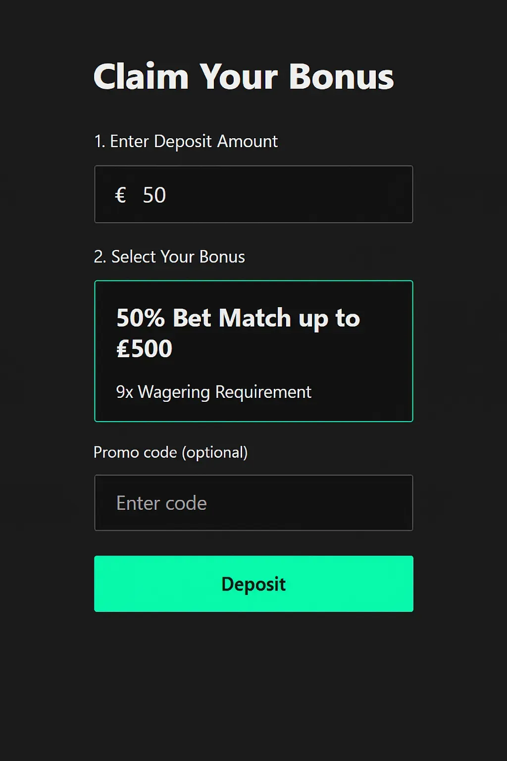This screenshot has width=507, height=761.
Task: Click the step number 1 before Enter Deposit
Action: 99,142
